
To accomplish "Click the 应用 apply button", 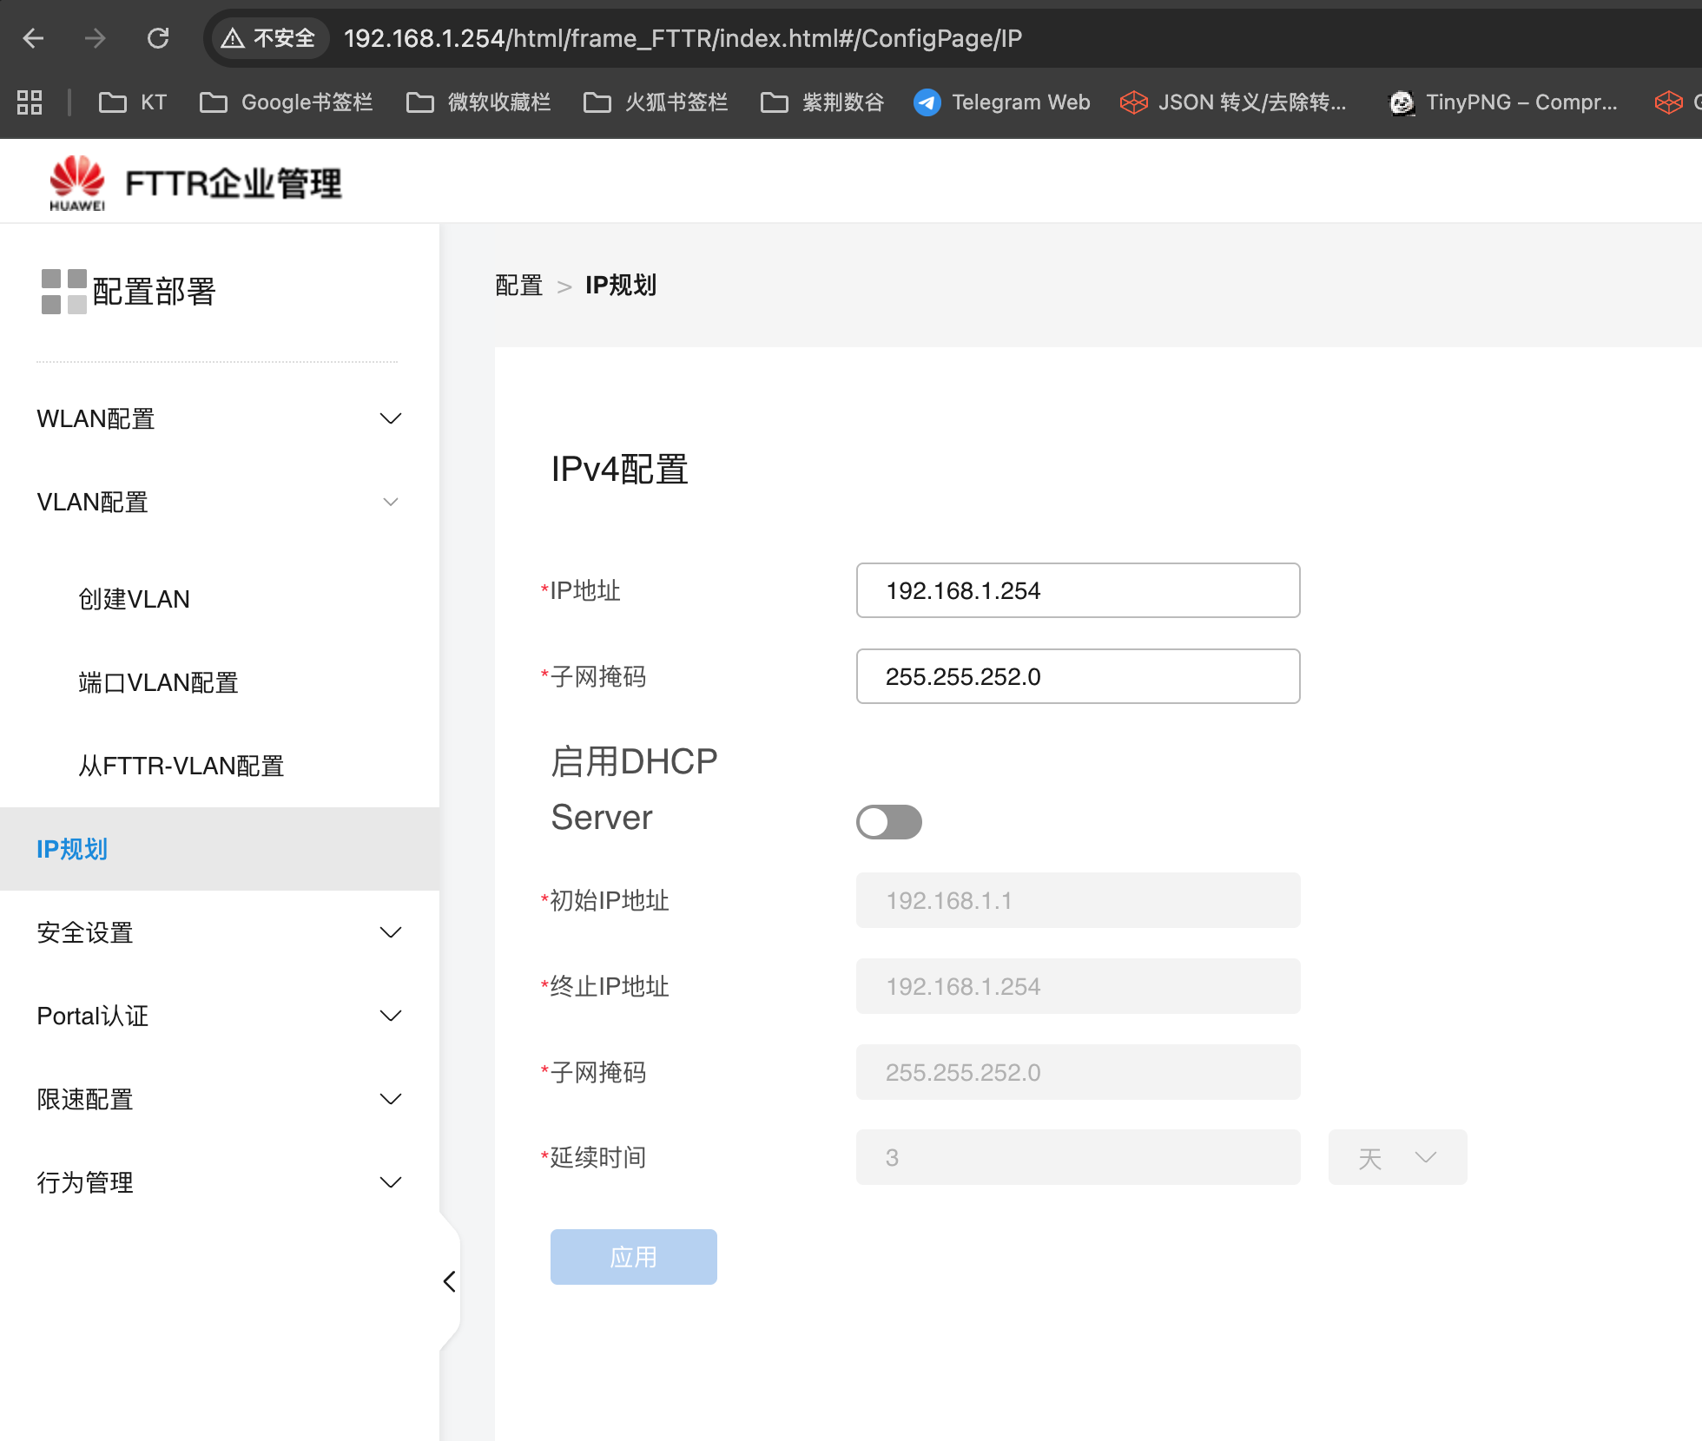I will point(633,1256).
